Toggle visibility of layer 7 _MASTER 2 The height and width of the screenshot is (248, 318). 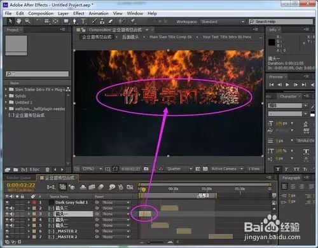(x=7, y=237)
